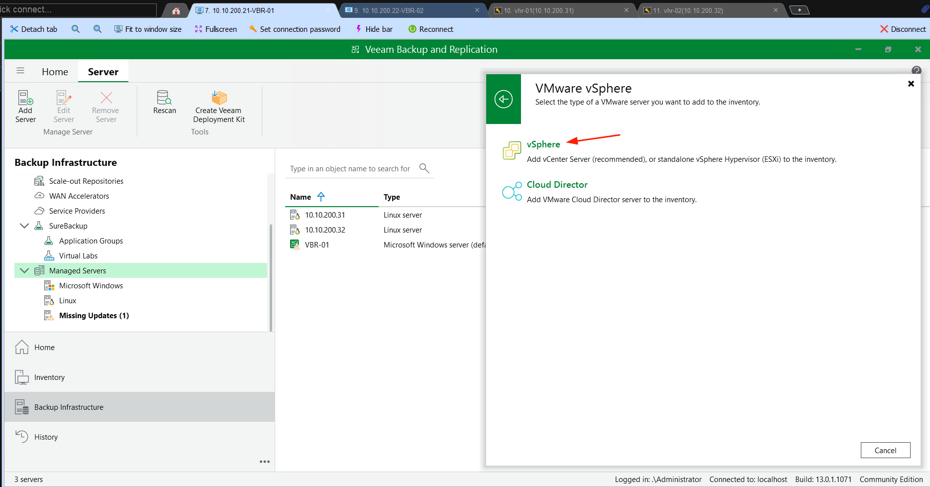Sort by the Name column arrow
Screen dimensions: 930x487
point(321,197)
